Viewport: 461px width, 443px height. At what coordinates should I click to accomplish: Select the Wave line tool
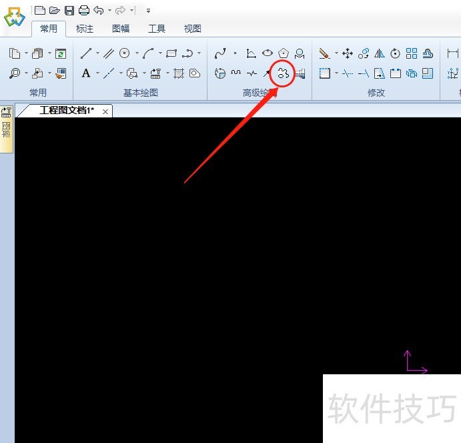(236, 72)
